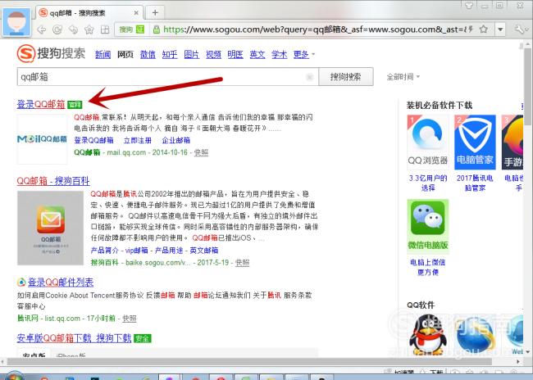Click the QQ邮箱 envelope thumbnail image

(50, 228)
